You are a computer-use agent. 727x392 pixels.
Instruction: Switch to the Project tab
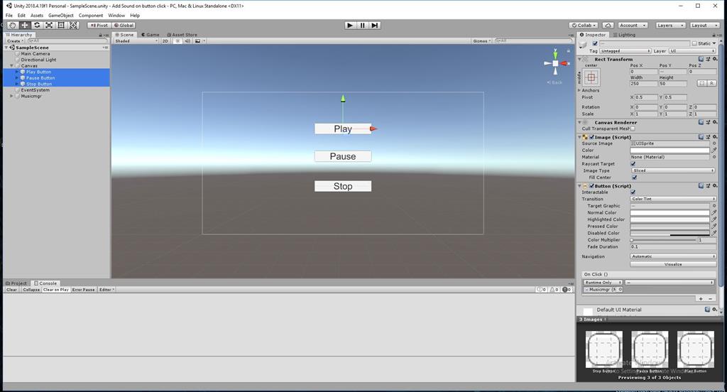coord(16,283)
